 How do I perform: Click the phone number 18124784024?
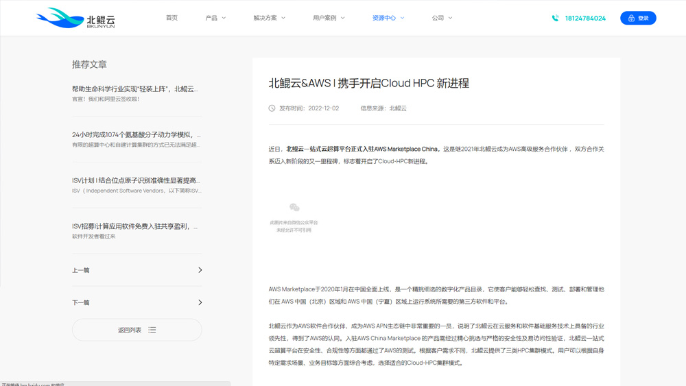(x=585, y=18)
